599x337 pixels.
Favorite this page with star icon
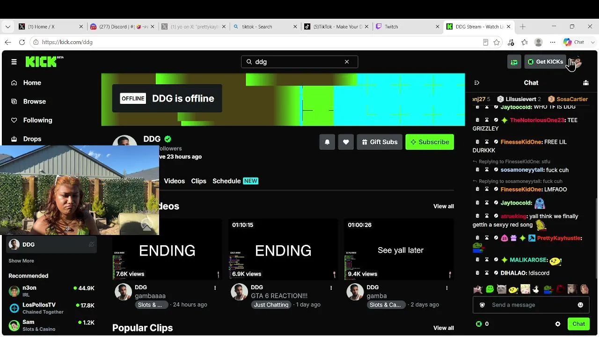pyautogui.click(x=497, y=42)
